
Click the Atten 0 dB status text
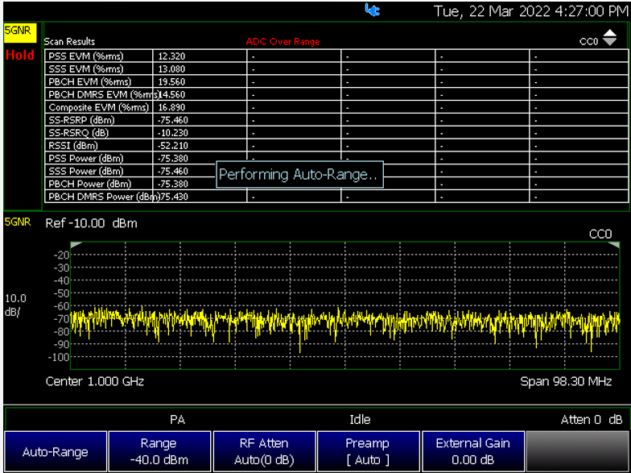pos(592,420)
